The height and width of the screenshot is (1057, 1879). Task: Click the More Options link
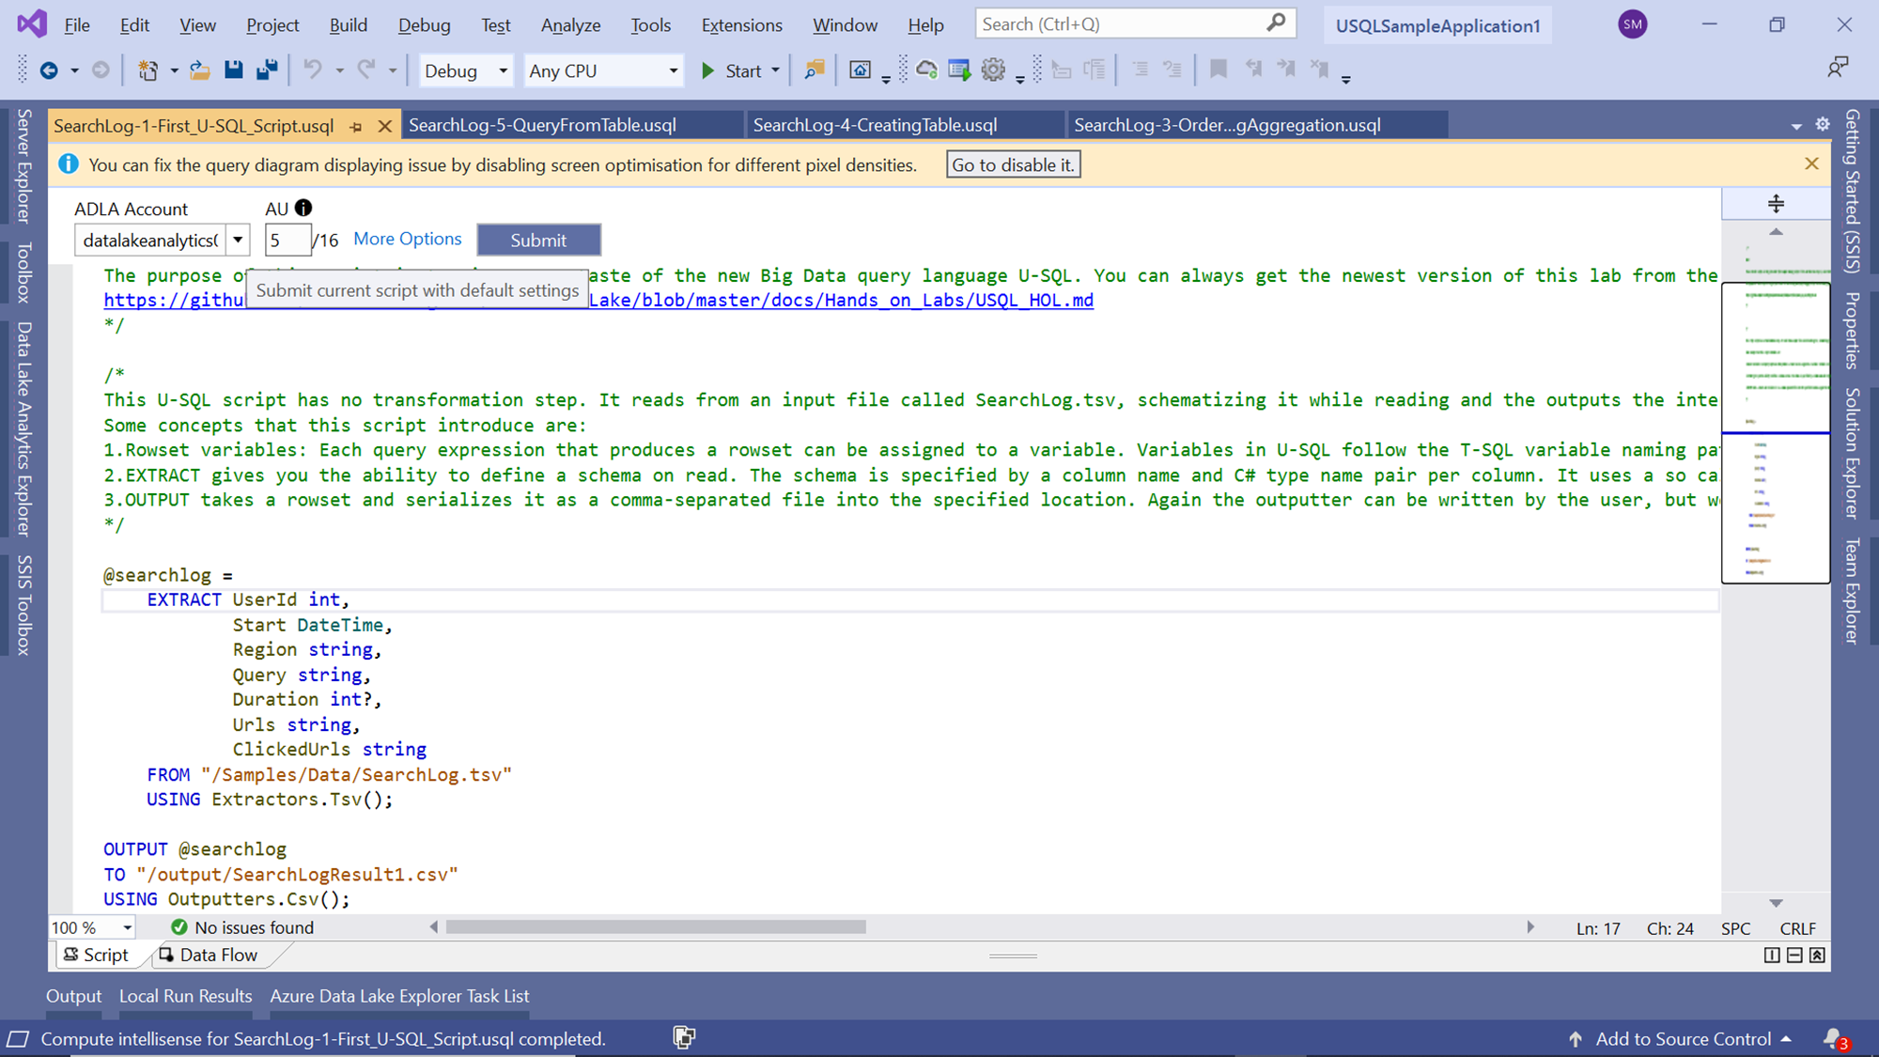pyautogui.click(x=407, y=239)
